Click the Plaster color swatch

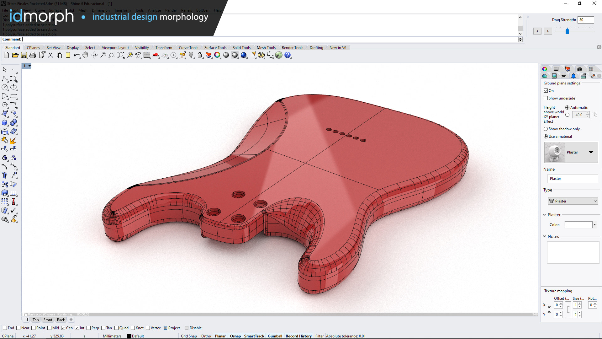click(578, 225)
